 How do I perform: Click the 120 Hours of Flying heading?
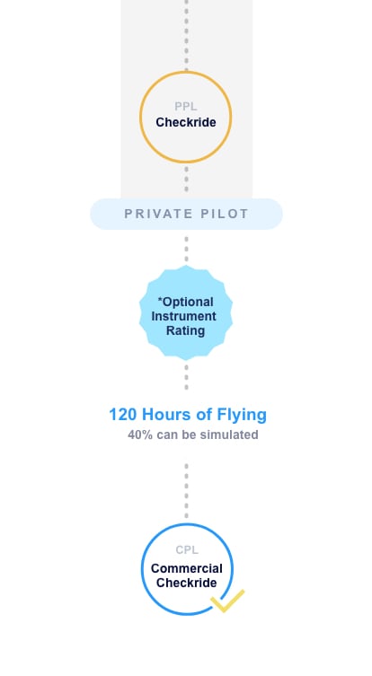[x=188, y=415]
